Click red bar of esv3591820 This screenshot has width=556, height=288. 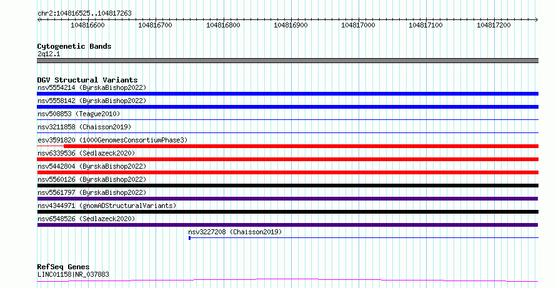click(x=301, y=146)
